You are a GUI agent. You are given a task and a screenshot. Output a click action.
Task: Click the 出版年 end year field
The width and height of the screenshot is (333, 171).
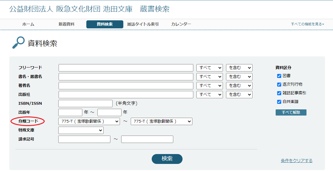point(109,112)
